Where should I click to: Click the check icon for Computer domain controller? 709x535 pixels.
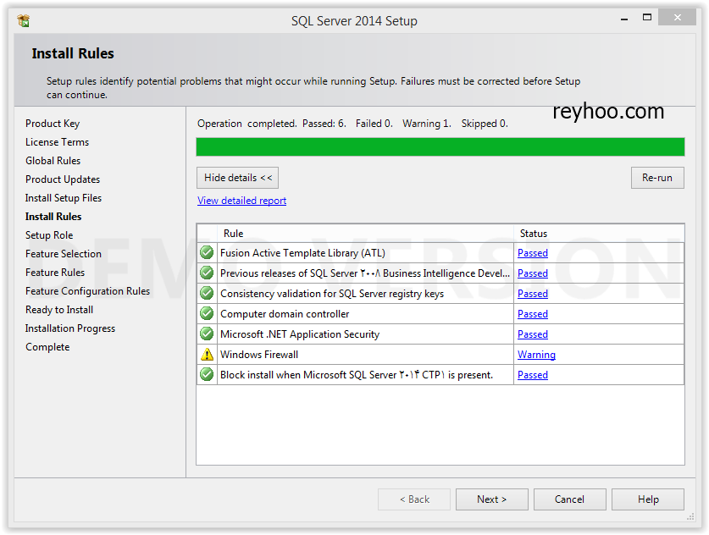(x=207, y=313)
